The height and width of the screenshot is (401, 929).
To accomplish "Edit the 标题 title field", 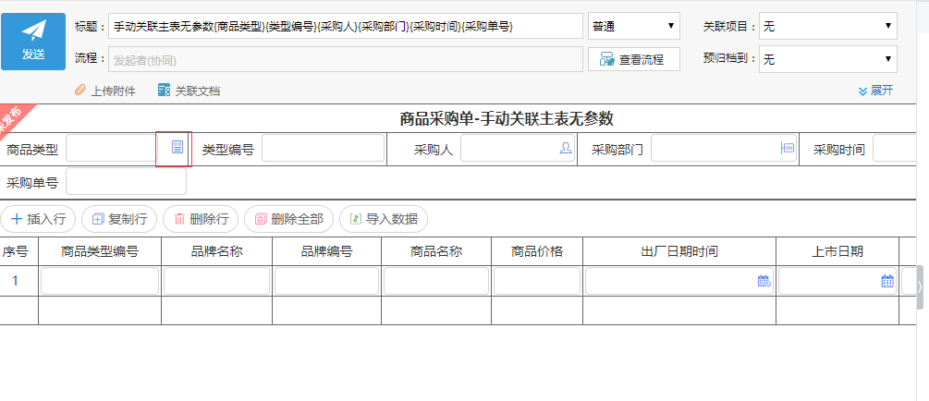I will [x=346, y=26].
